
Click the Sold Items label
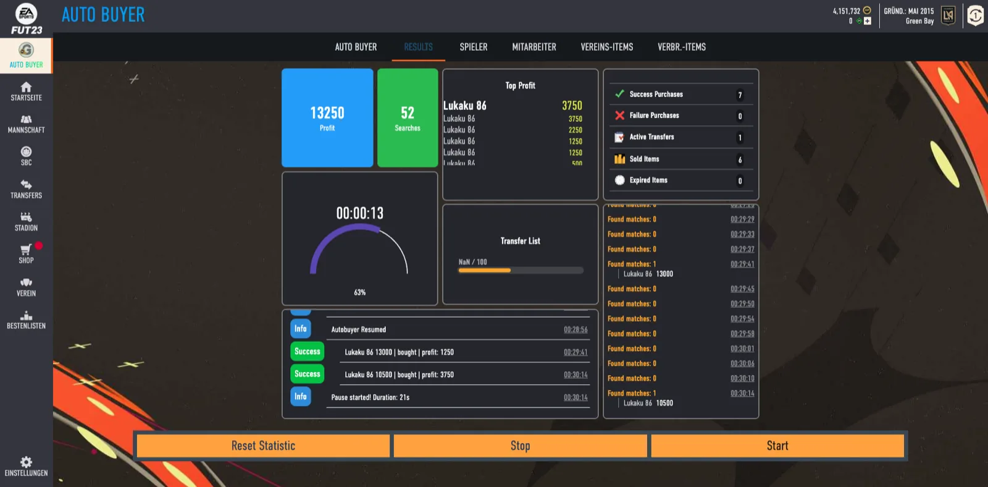tap(644, 159)
